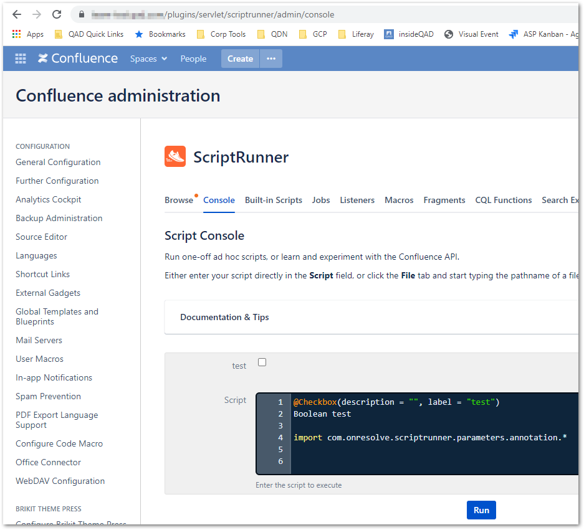Screen dimensions: 584x530
Task: Open the starred Bookmarks shortcut
Action: [x=160, y=34]
